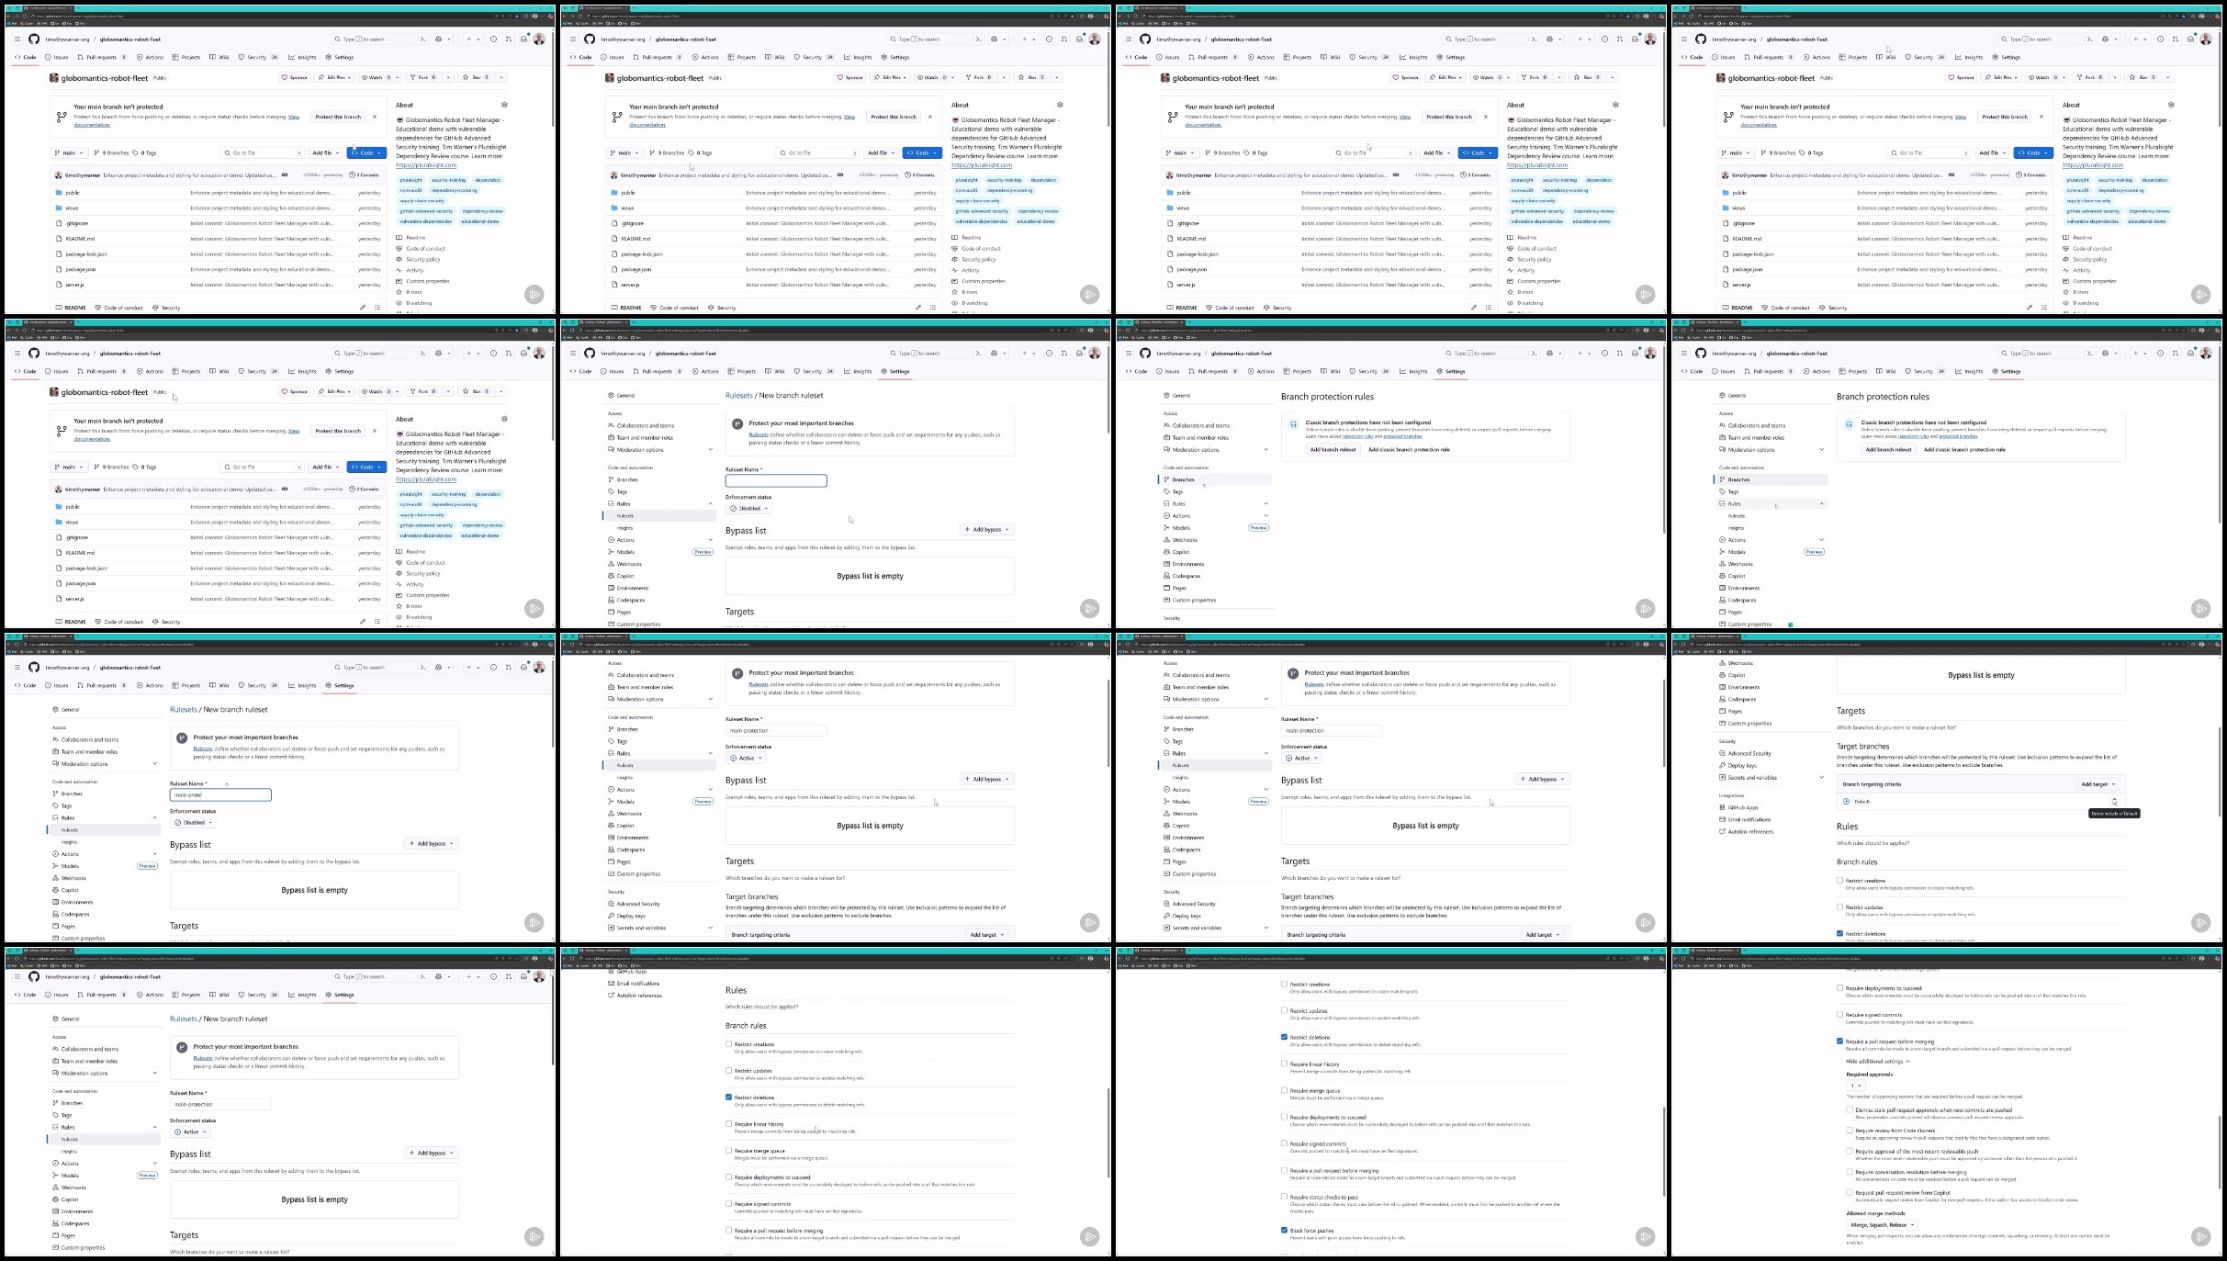Click the Deploy keys key icon
This screenshot has height=1261, width=2227.
1722,765
